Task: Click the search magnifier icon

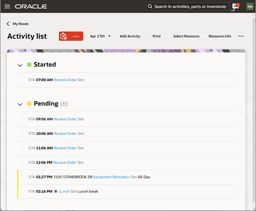Action: click(x=150, y=7)
